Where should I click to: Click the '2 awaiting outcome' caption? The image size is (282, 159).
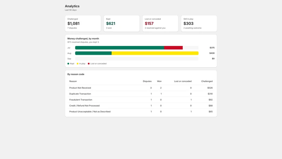(x=192, y=28)
